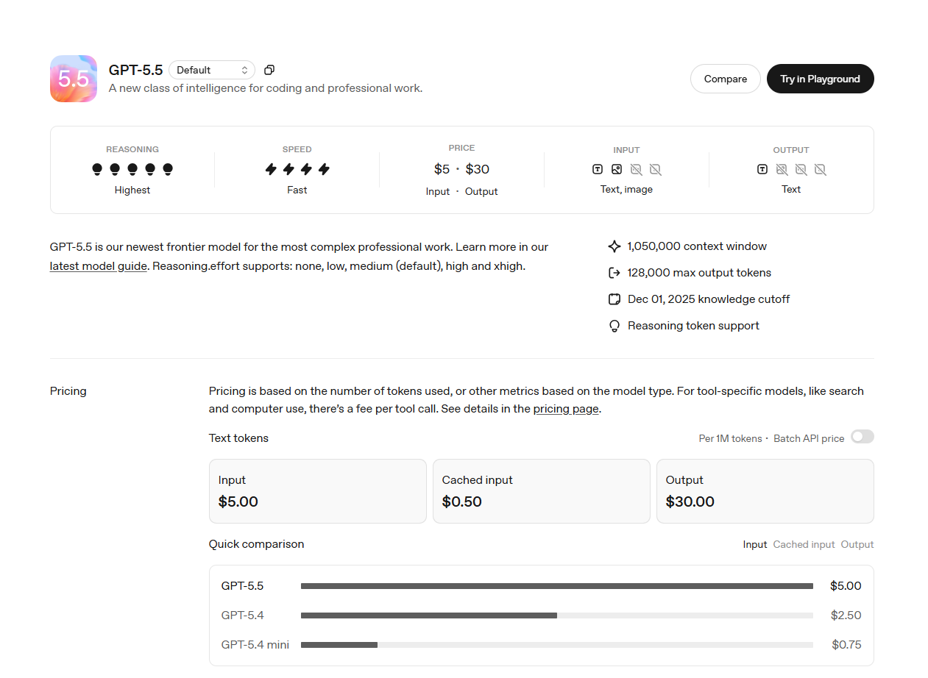Click Try in Playground button
Viewport: 928px width, 678px height.
[821, 79]
